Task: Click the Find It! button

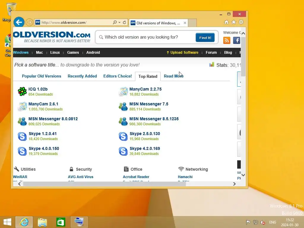Action: coord(205,37)
